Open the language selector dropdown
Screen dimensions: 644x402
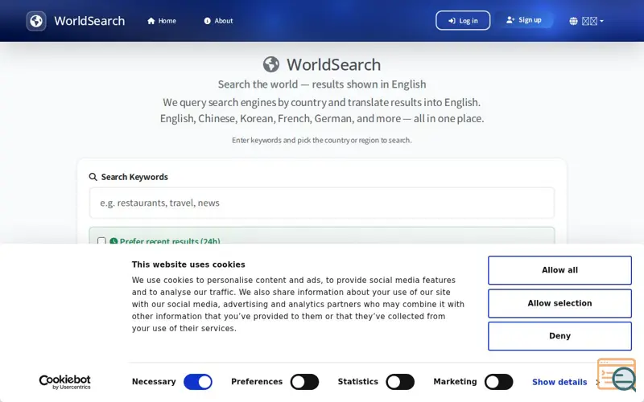(x=587, y=21)
